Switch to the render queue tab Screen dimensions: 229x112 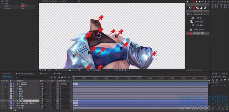tap(6, 74)
